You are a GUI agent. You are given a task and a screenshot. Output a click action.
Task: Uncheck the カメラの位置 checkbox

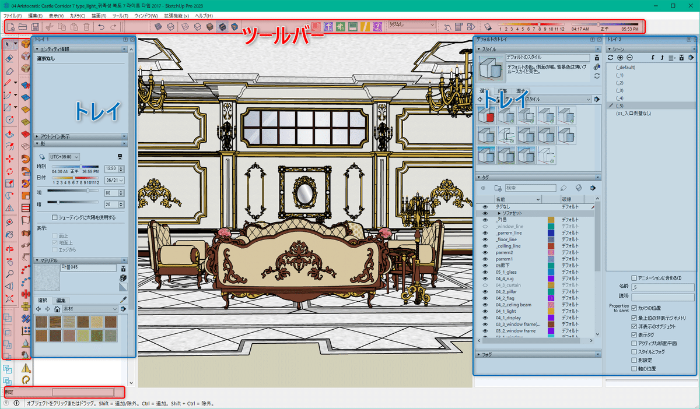click(x=634, y=308)
